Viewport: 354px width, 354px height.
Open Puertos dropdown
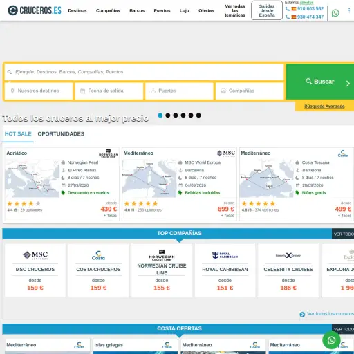point(179,91)
